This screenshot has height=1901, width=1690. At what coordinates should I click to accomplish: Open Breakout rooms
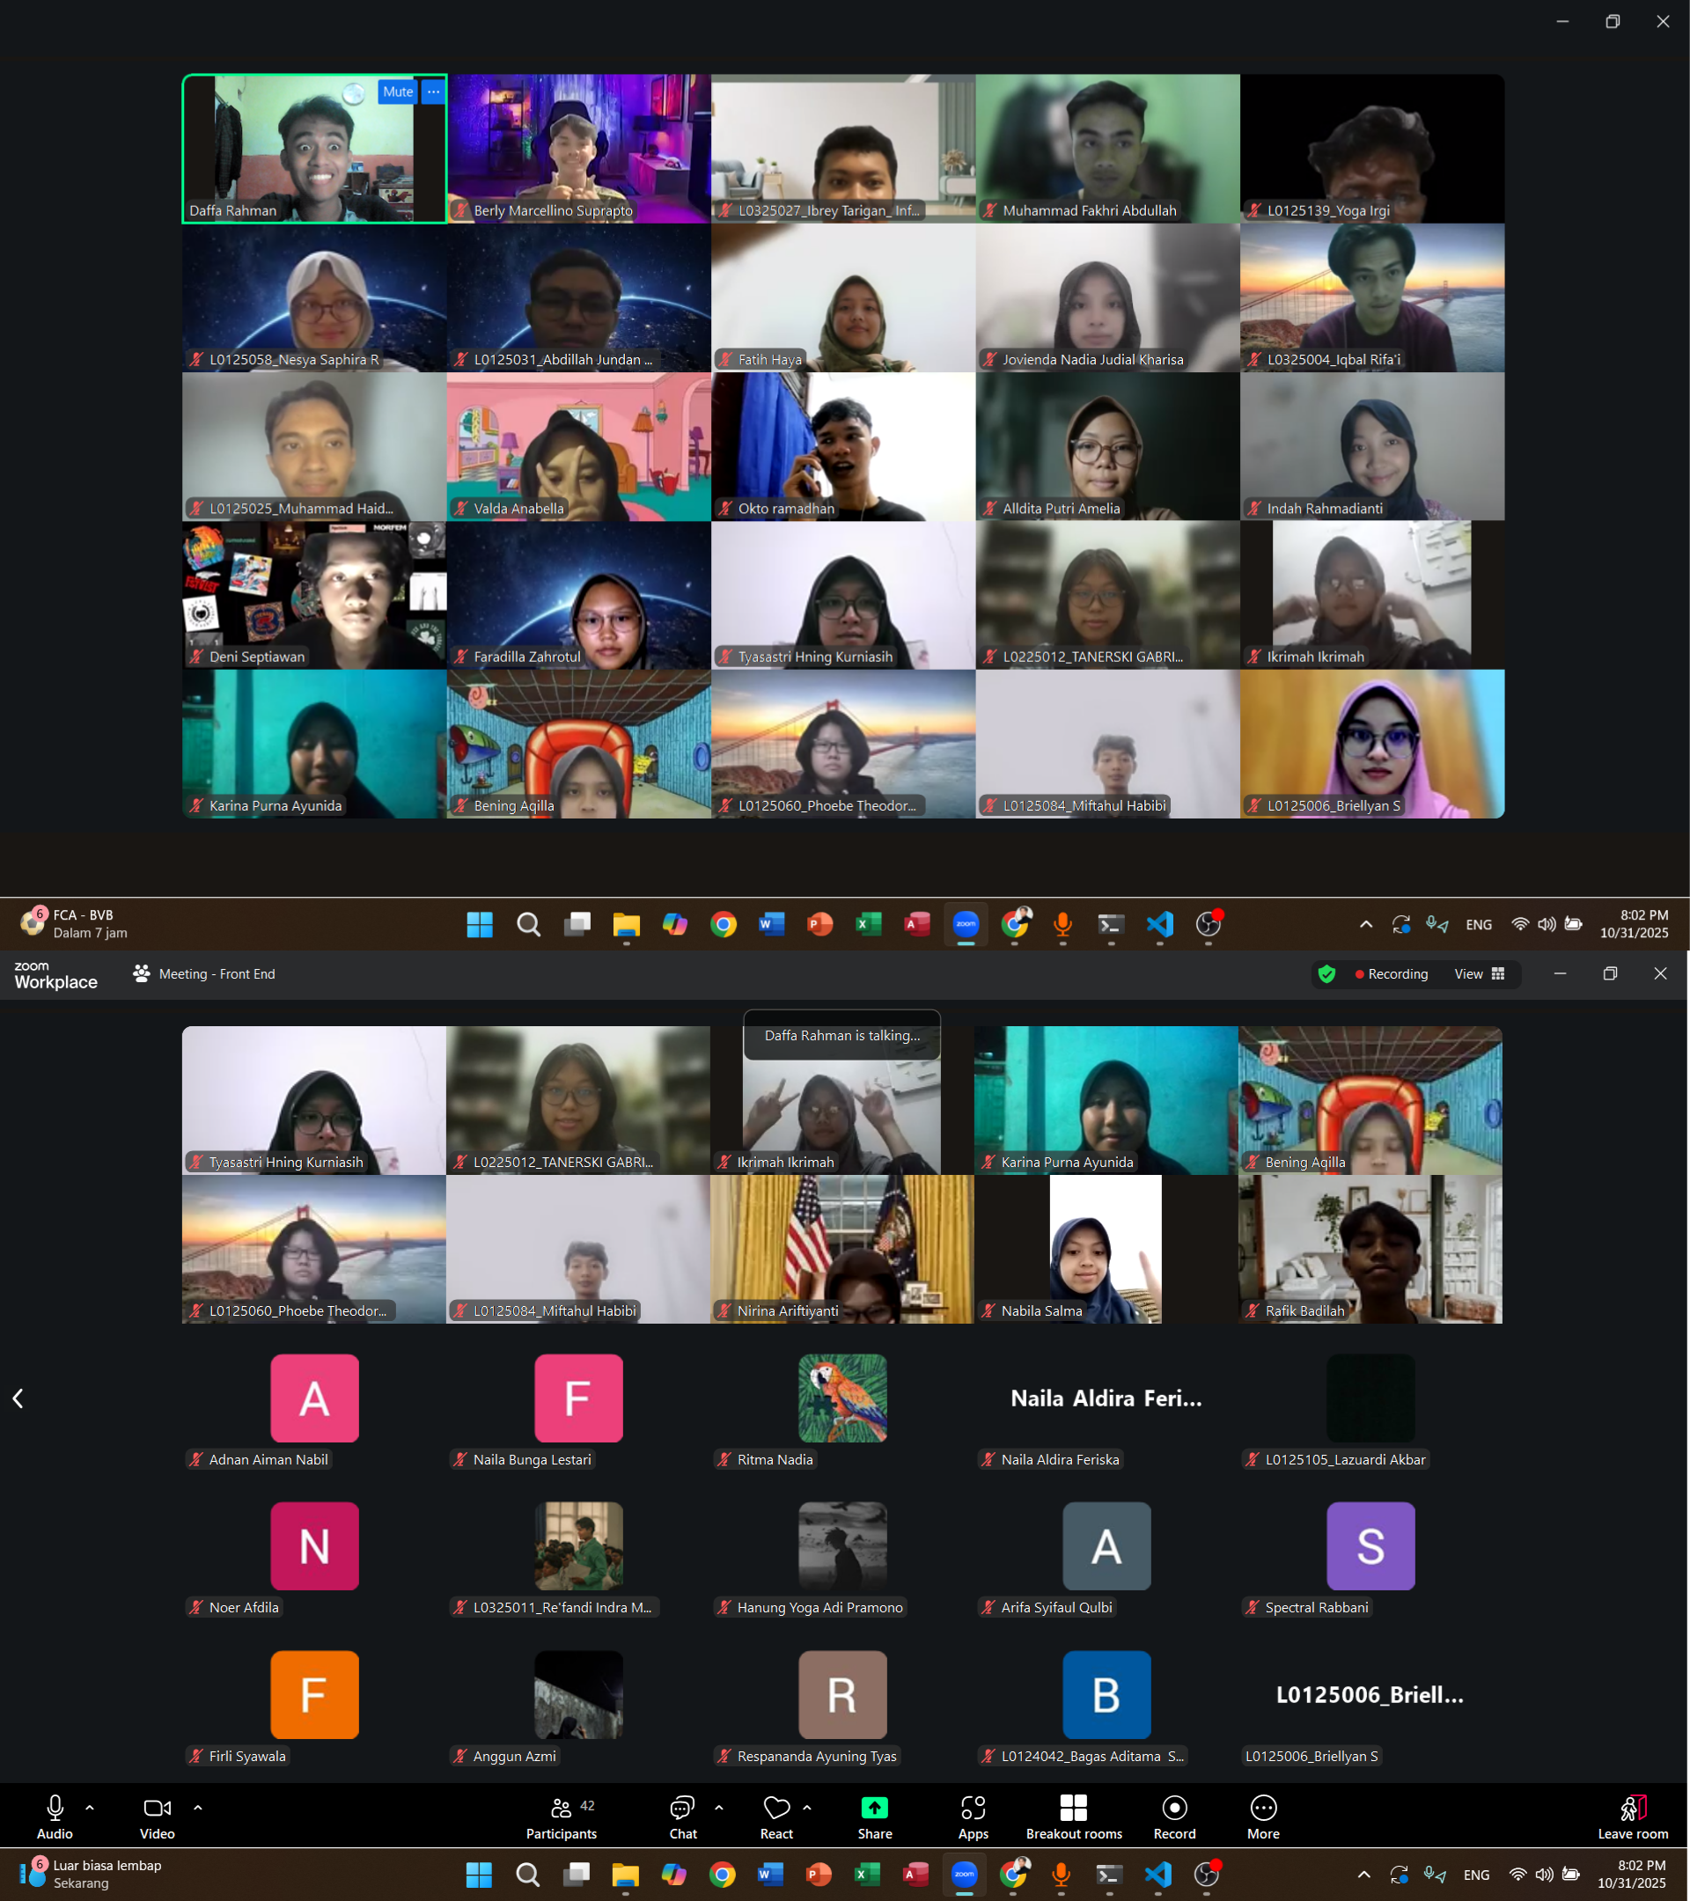(x=1073, y=1808)
